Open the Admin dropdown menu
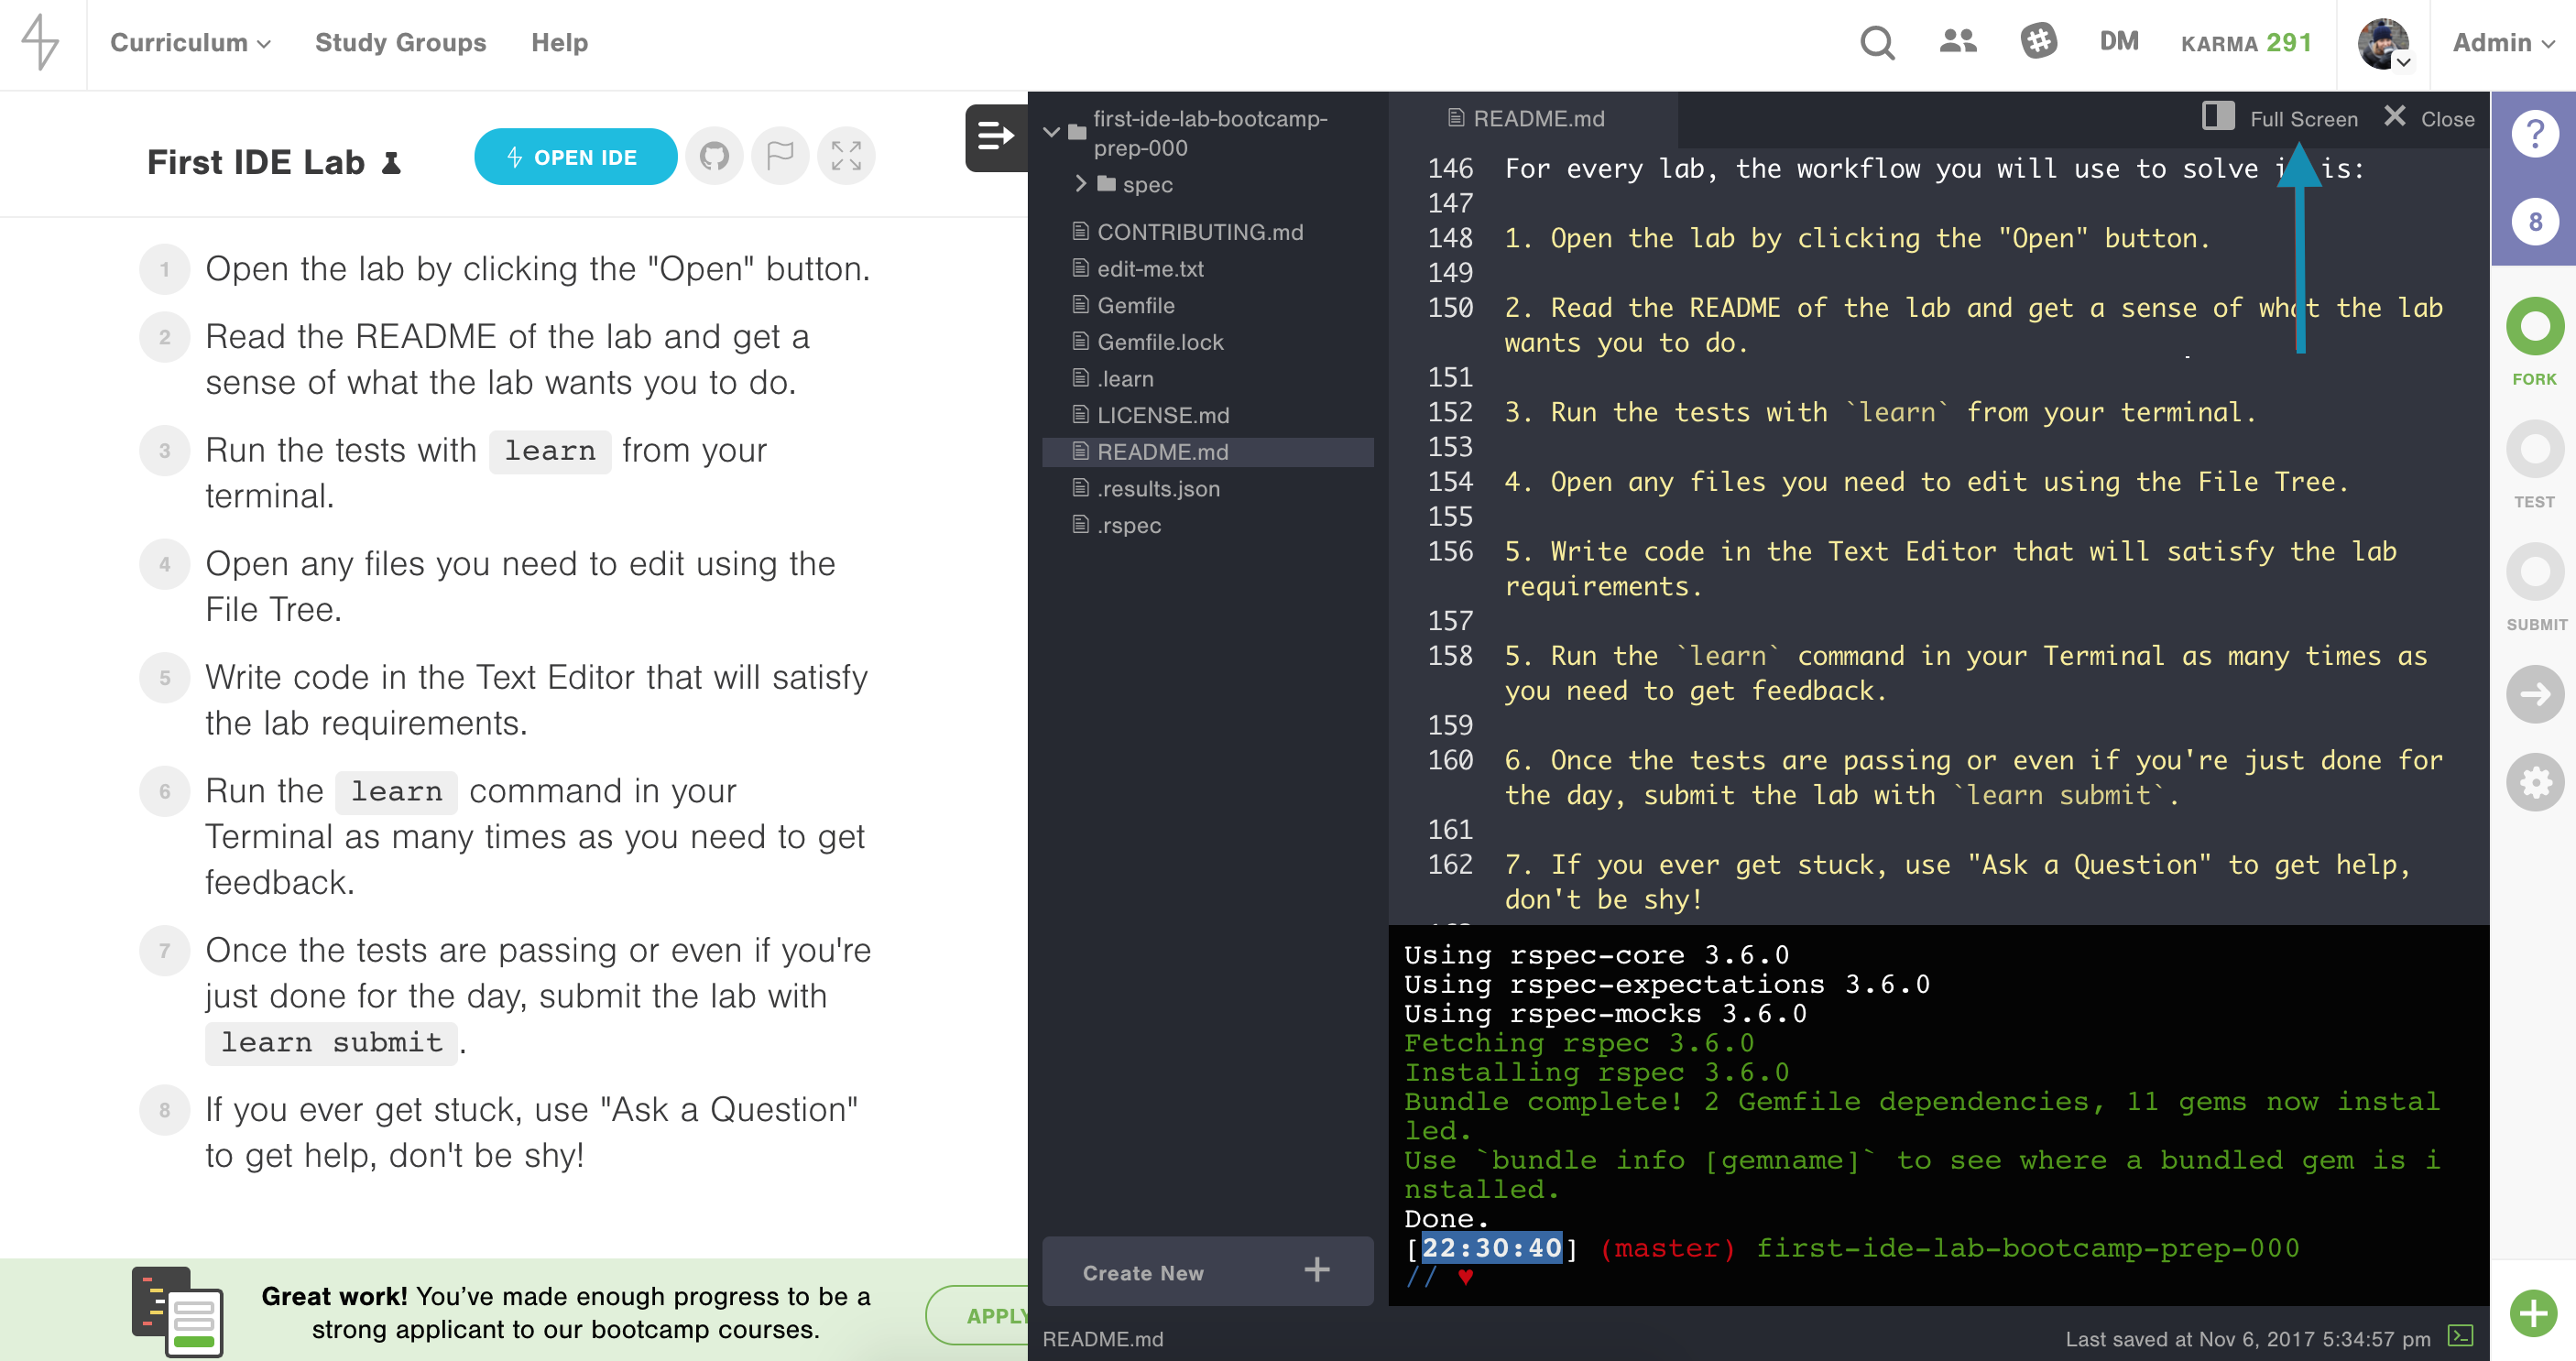Screen dimensions: 2576x1361 click(x=2503, y=43)
